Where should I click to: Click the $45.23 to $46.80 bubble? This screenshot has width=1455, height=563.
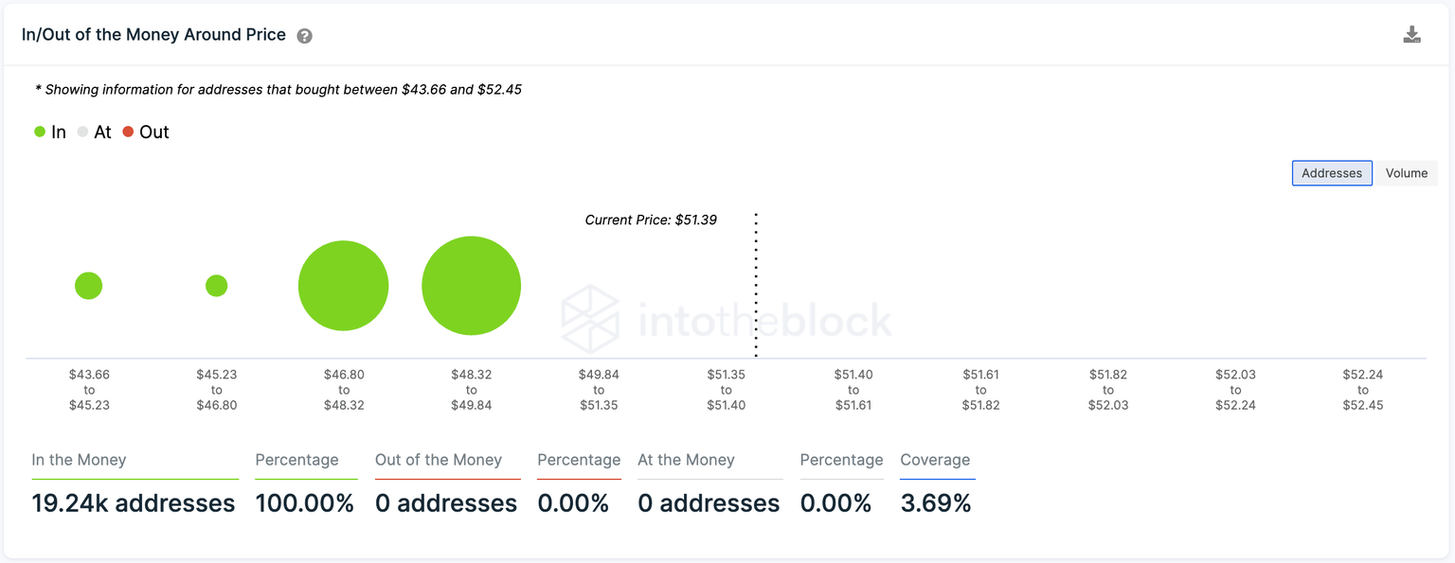216,286
